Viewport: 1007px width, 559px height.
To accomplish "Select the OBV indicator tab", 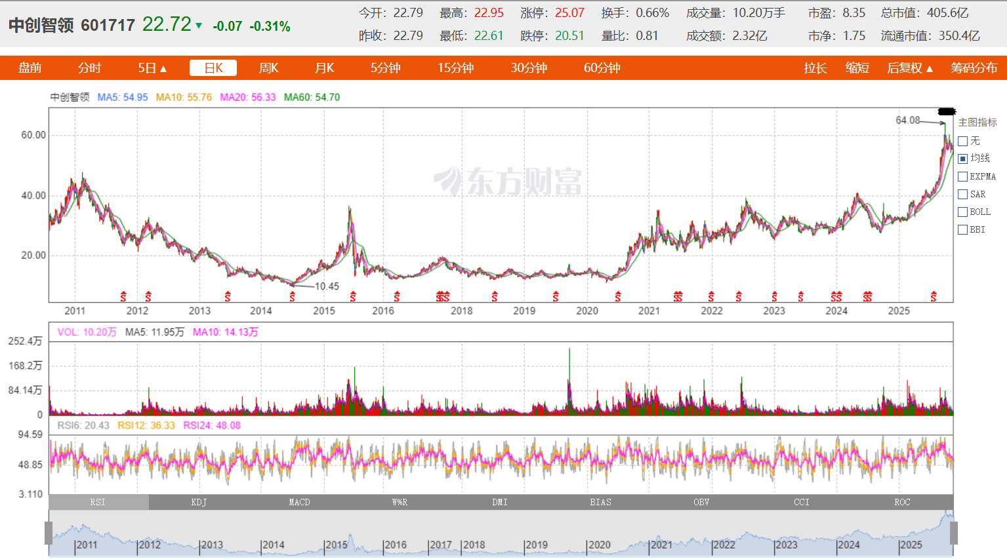I will [701, 502].
